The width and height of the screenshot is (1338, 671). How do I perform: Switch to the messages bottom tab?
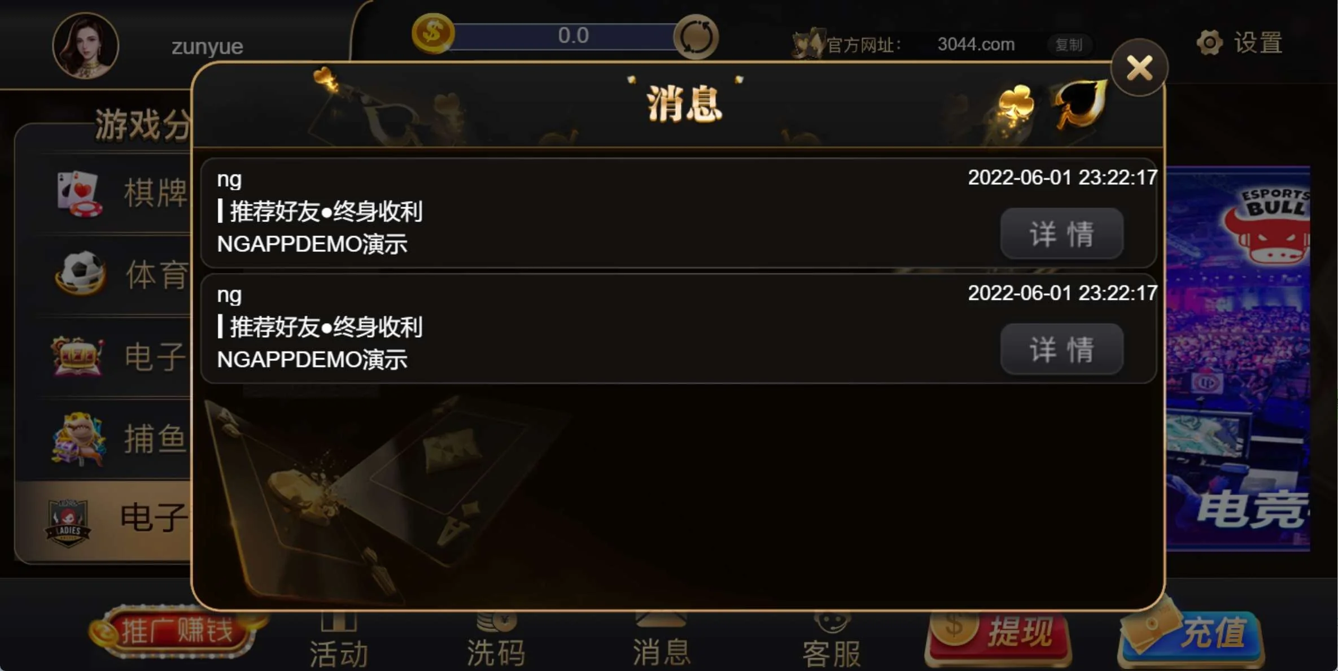661,642
